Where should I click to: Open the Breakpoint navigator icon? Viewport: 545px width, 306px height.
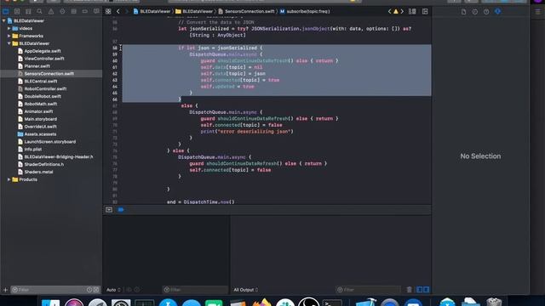[x=85, y=11]
